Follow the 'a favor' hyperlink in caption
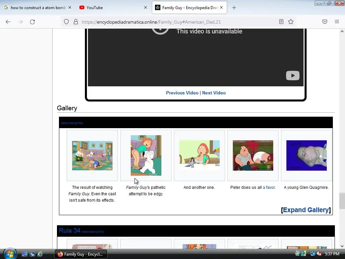 [x=269, y=188]
